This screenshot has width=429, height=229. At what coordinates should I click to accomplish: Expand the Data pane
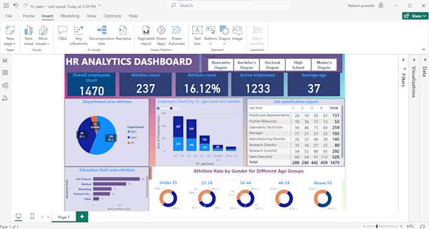[x=425, y=60]
